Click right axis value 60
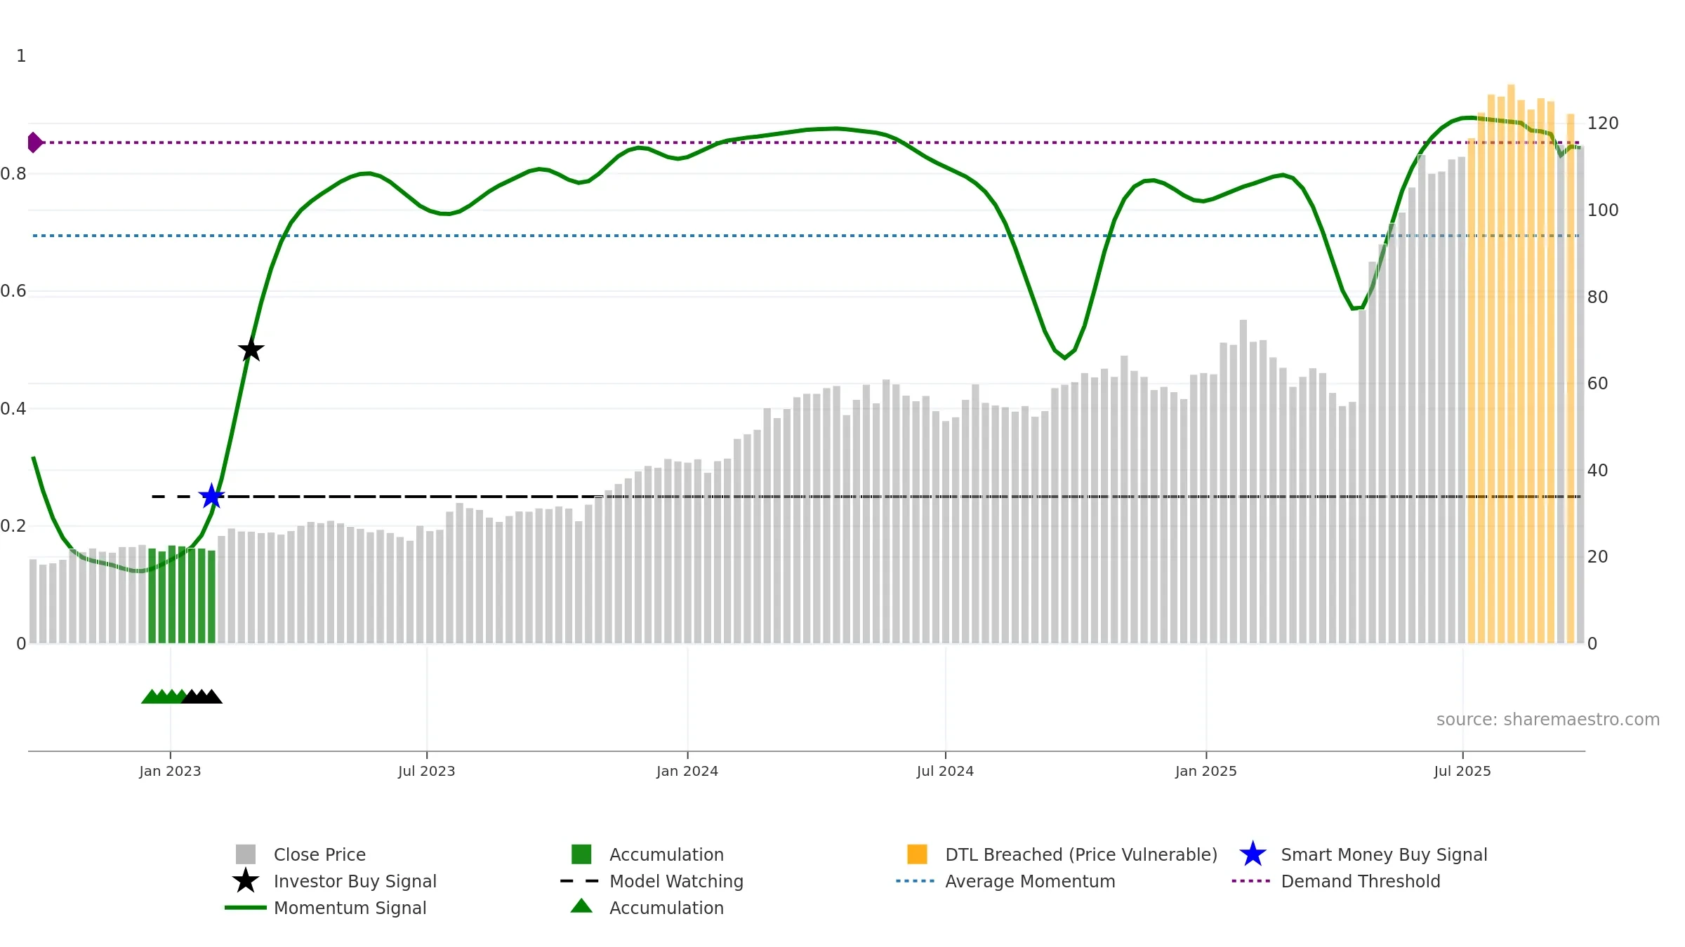This screenshot has height=947, width=1685. click(x=1597, y=384)
